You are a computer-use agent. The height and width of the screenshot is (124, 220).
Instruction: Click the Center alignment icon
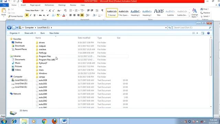[x=74, y=15]
